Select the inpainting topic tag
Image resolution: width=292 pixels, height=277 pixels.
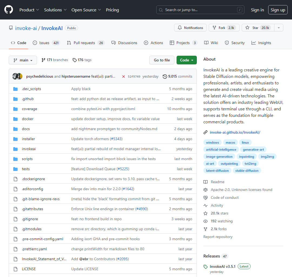tap(247, 157)
